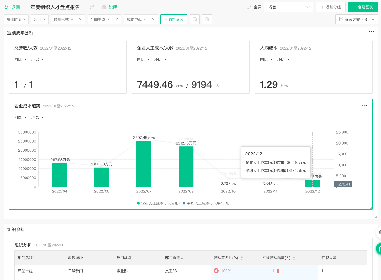Click the 总营收/人效 card title
Viewport: 381px width, 280px height.
26,48
